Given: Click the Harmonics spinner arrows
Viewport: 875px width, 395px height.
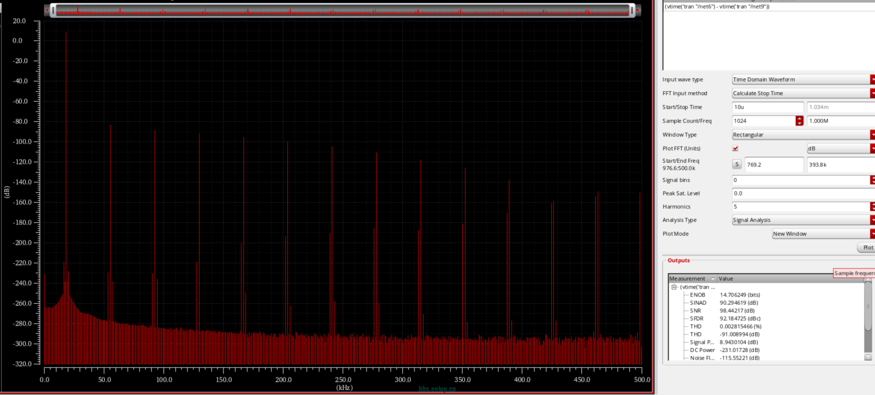Looking at the screenshot, I should 872,207.
